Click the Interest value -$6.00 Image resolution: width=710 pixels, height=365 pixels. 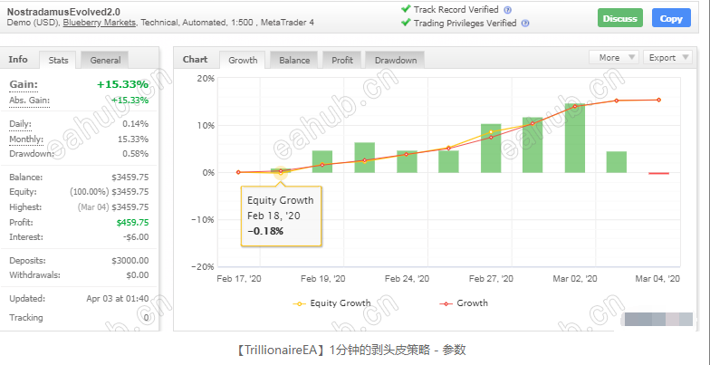(x=136, y=237)
